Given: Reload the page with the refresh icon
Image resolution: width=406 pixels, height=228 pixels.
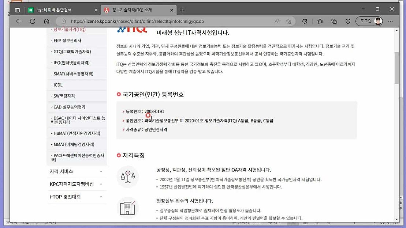Looking at the screenshot, I should [33, 21].
